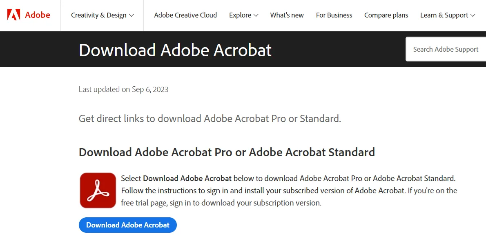This screenshot has height=245, width=486.
Task: Navigate to Compare plans
Action: pyautogui.click(x=386, y=15)
